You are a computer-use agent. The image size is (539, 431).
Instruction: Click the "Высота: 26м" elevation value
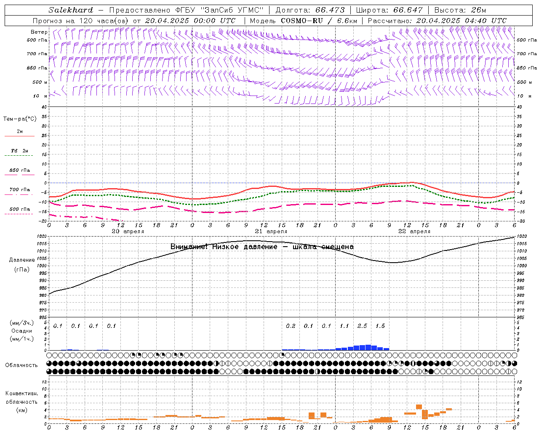click(x=460, y=10)
